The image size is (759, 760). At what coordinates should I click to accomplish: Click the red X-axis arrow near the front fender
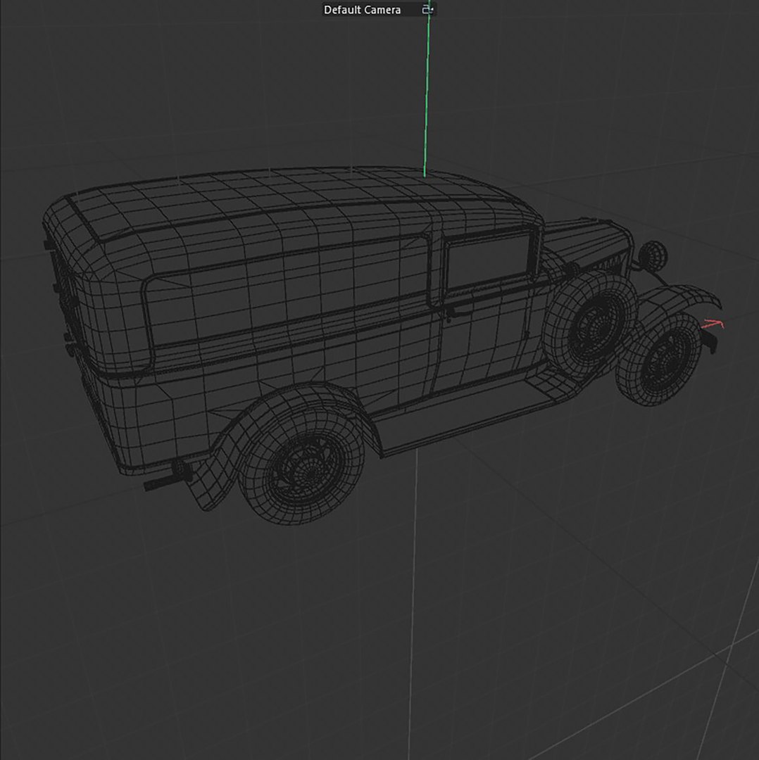pos(713,324)
